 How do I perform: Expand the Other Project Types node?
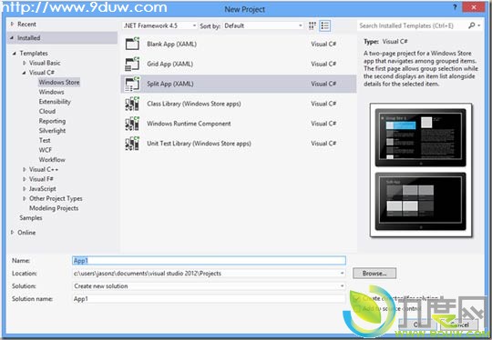tap(25, 198)
